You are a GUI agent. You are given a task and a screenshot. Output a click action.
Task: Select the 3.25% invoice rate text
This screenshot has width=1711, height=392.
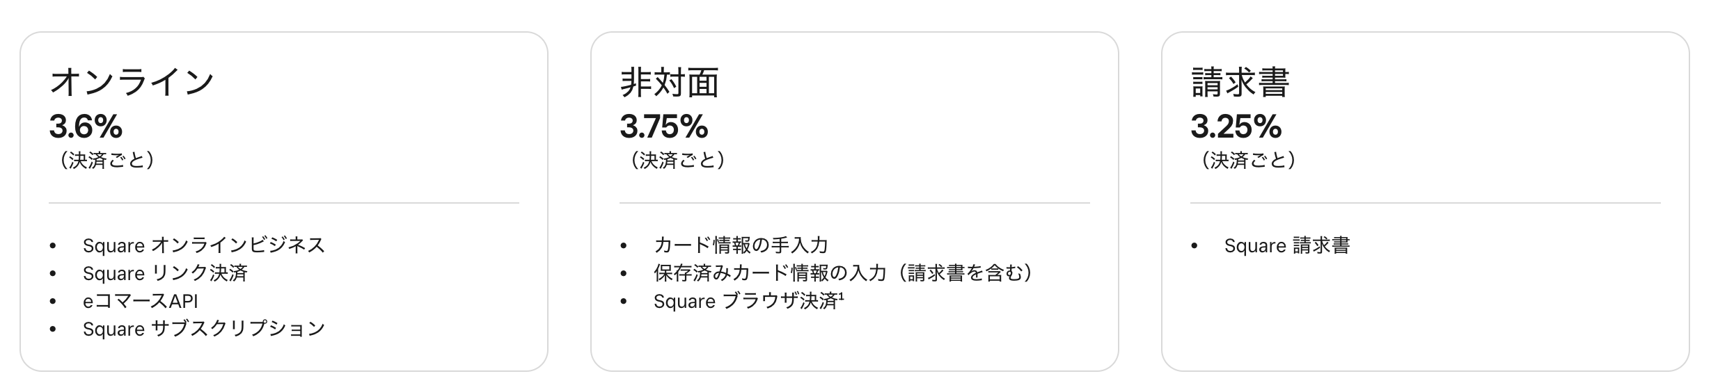[1236, 126]
